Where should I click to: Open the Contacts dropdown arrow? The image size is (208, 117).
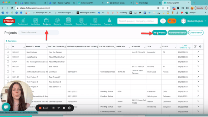114,24
